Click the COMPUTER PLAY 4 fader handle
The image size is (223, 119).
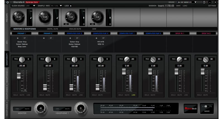98,87
